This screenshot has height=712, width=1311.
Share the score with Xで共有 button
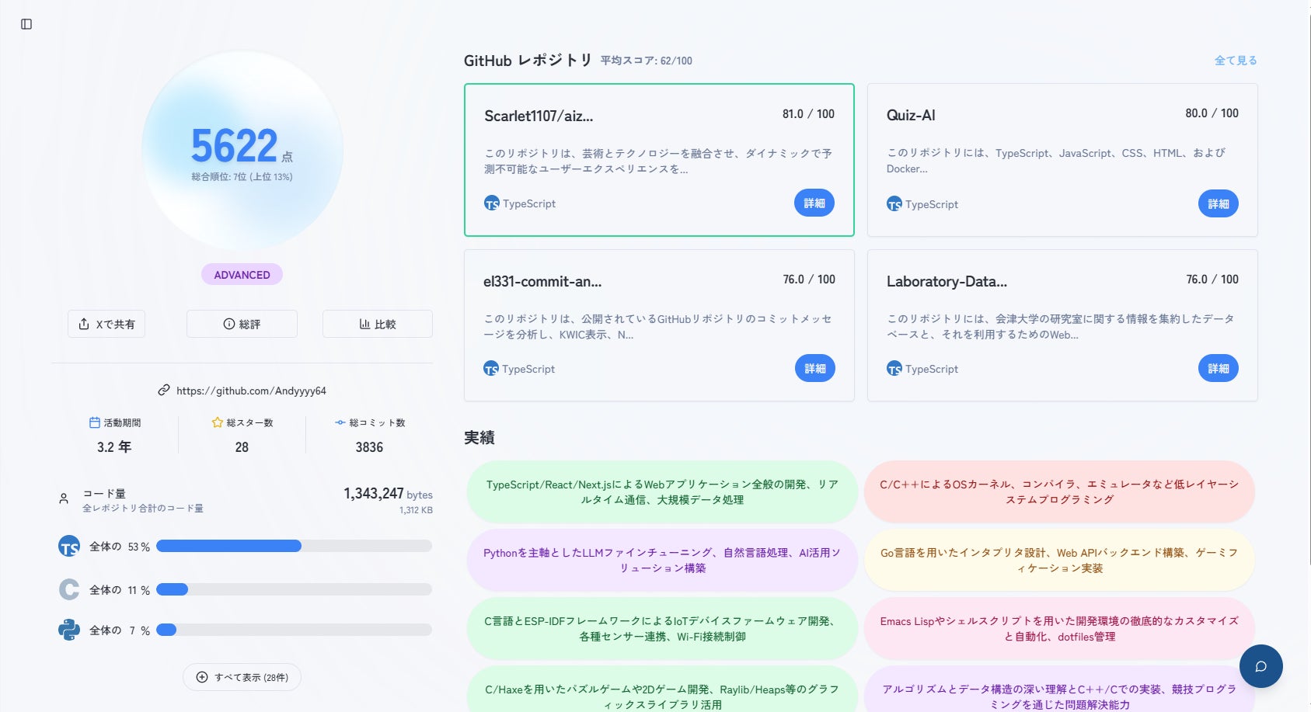click(106, 324)
